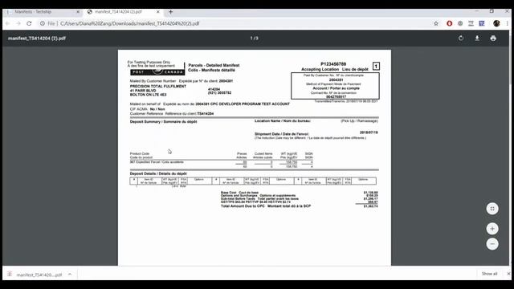The image size is (514, 289).
Task: Close the Manifests - Techship tab
Action: 78,12
